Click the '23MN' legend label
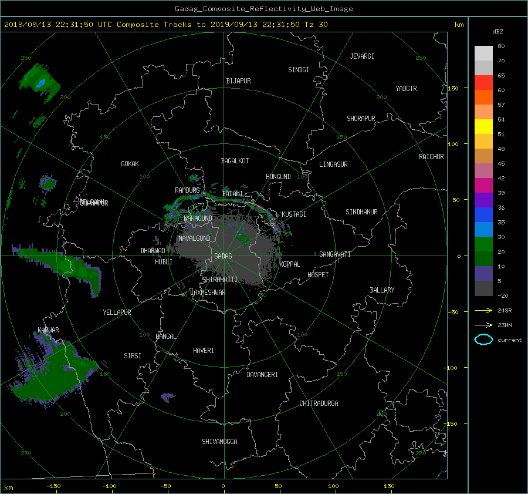Screen dimensions: 528x494 point(505,325)
